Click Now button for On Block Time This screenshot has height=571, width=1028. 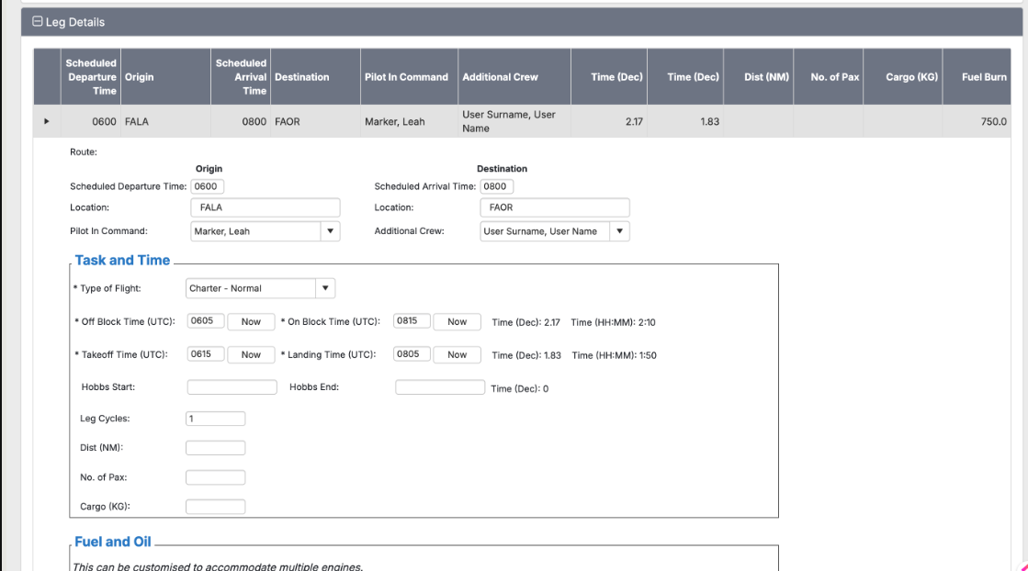click(x=457, y=321)
